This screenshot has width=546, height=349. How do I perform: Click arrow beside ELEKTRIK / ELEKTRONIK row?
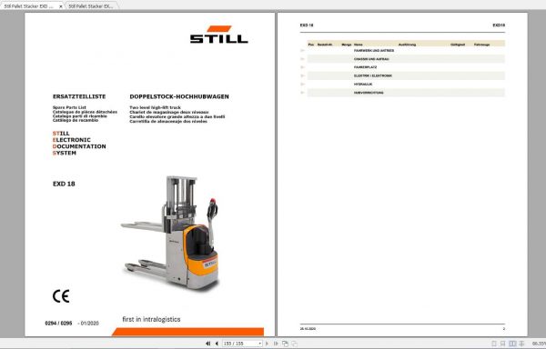point(302,75)
